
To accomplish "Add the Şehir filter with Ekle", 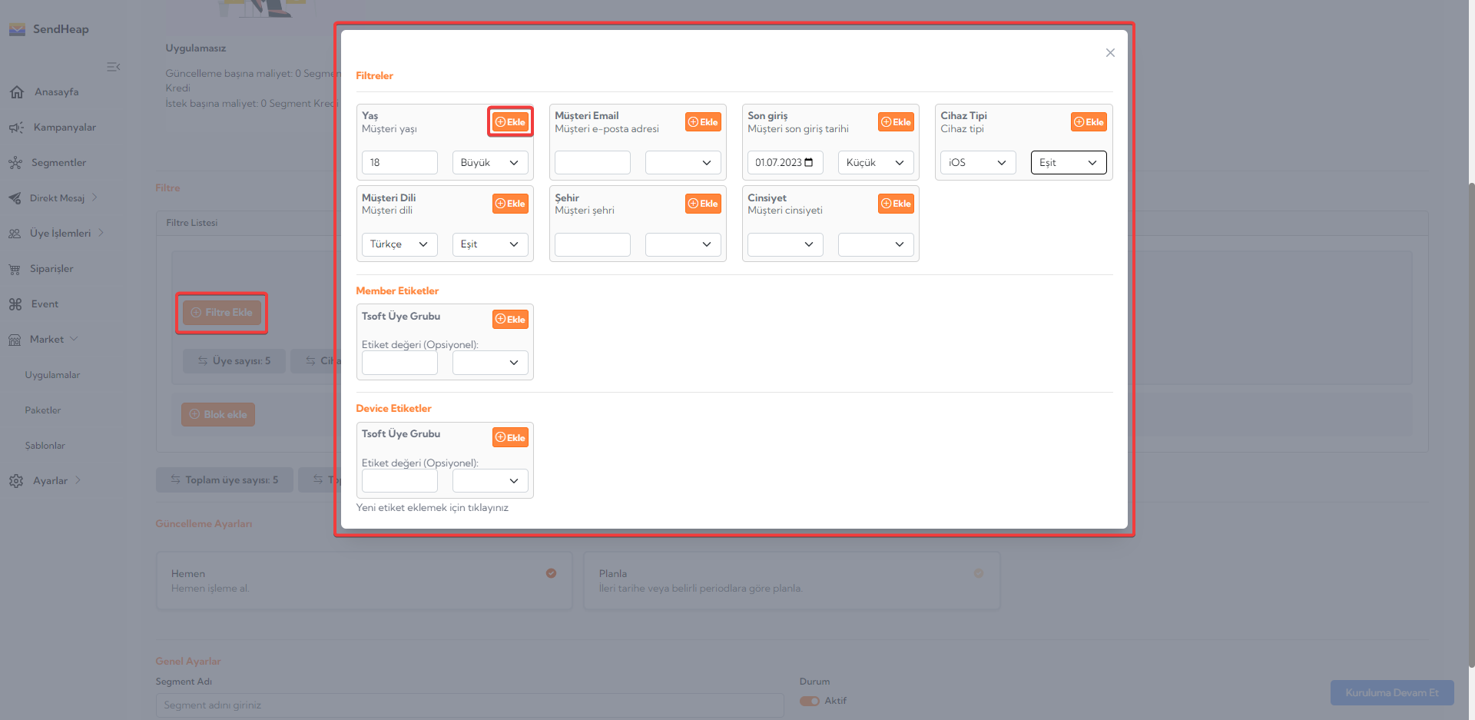I will [703, 204].
